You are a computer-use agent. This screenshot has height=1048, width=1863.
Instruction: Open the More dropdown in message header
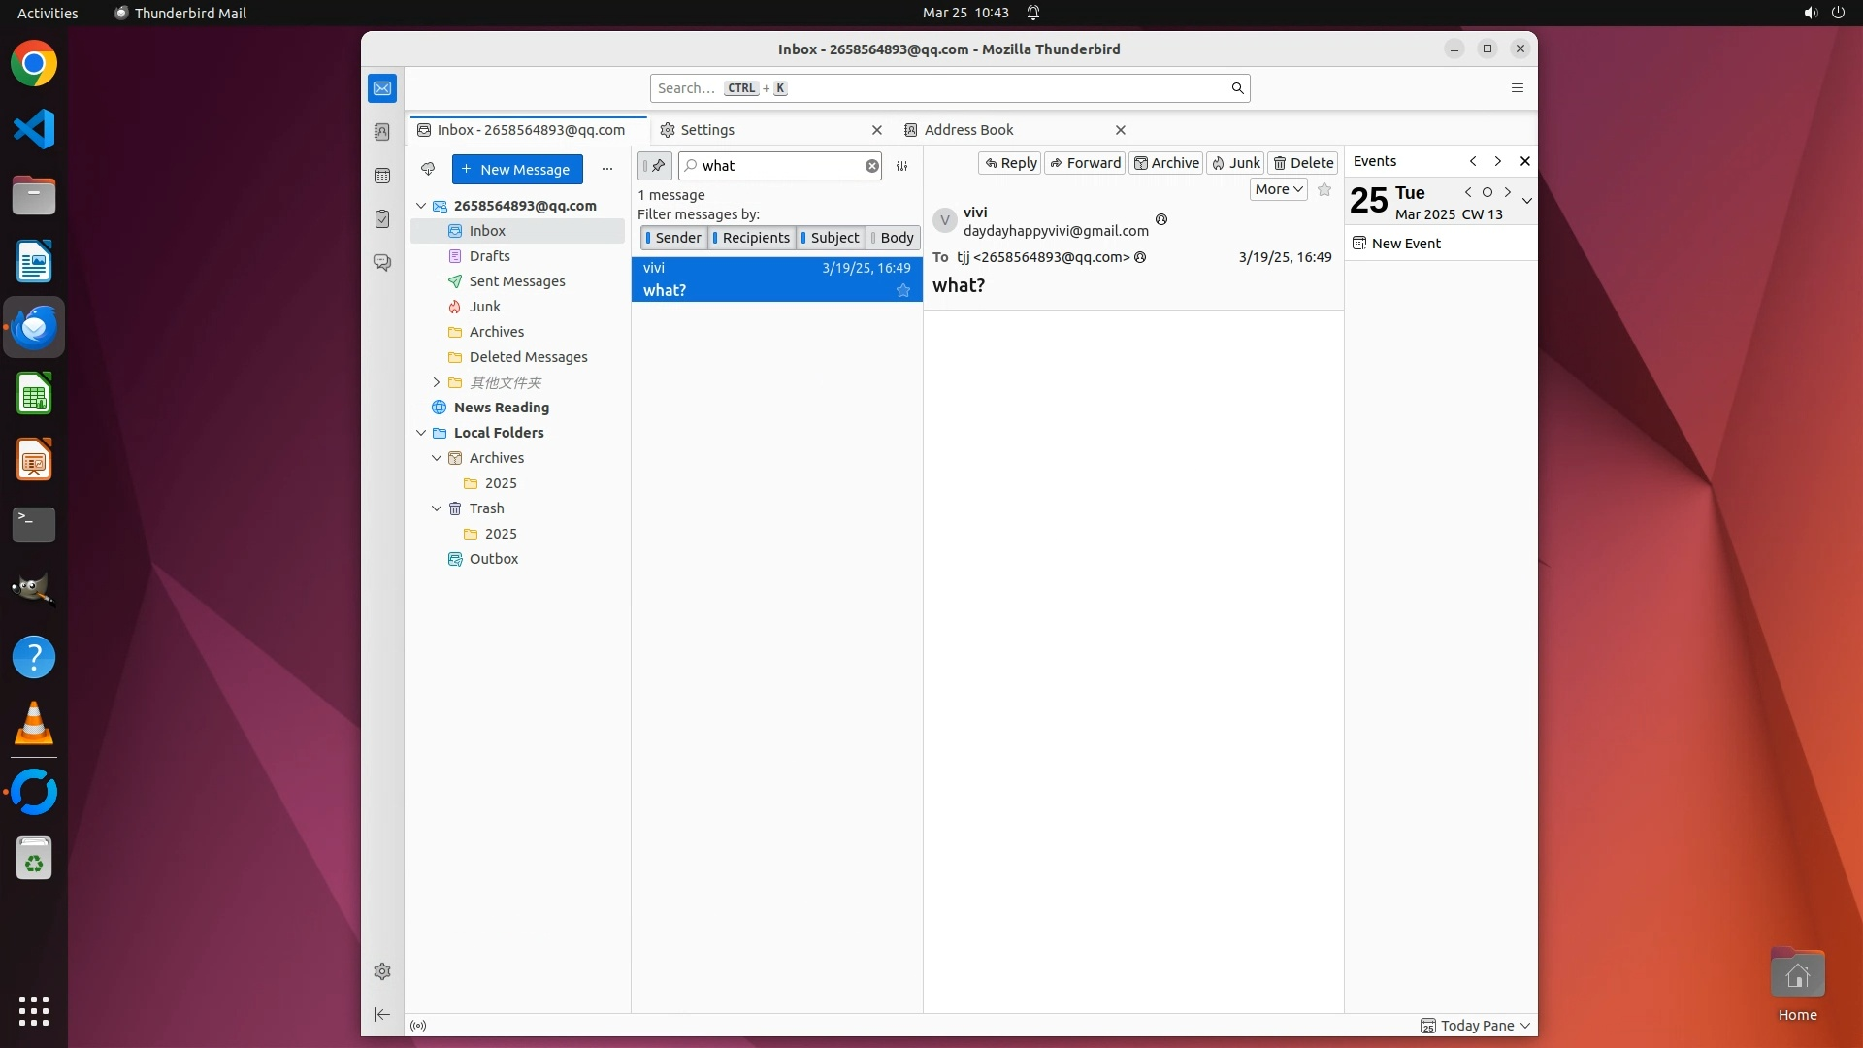pos(1278,189)
